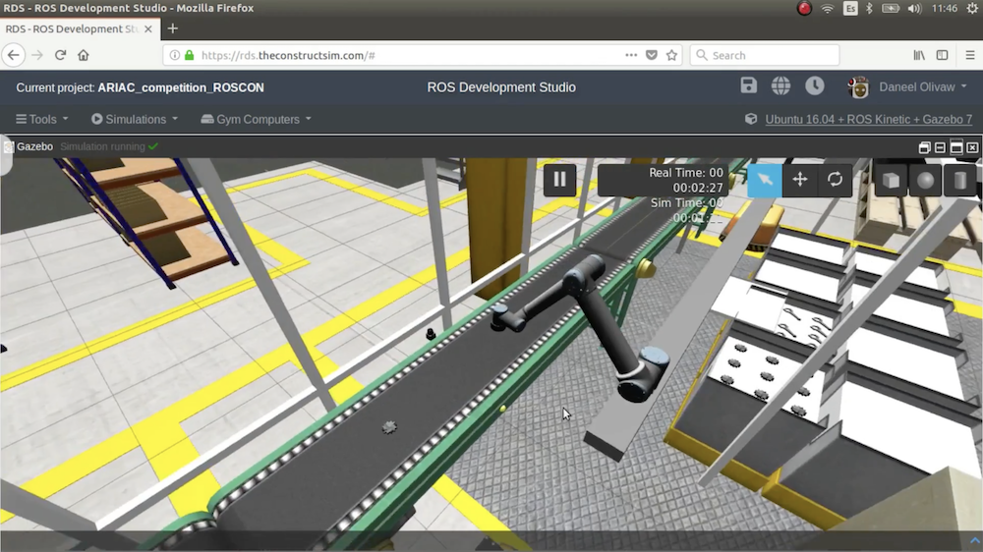
Task: Insert a sphere shape
Action: click(x=925, y=181)
